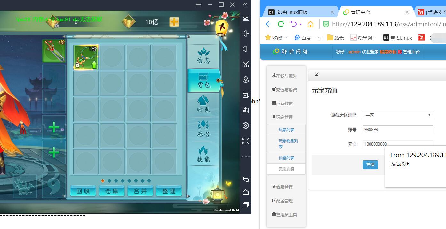Click the first backpack page indicator dot
Image resolution: width=446 pixels, height=229 pixels.
point(103,181)
